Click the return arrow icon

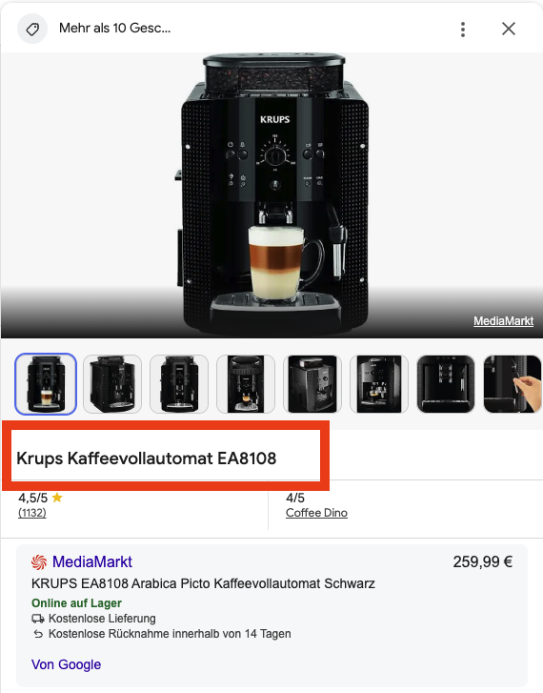(x=38, y=634)
